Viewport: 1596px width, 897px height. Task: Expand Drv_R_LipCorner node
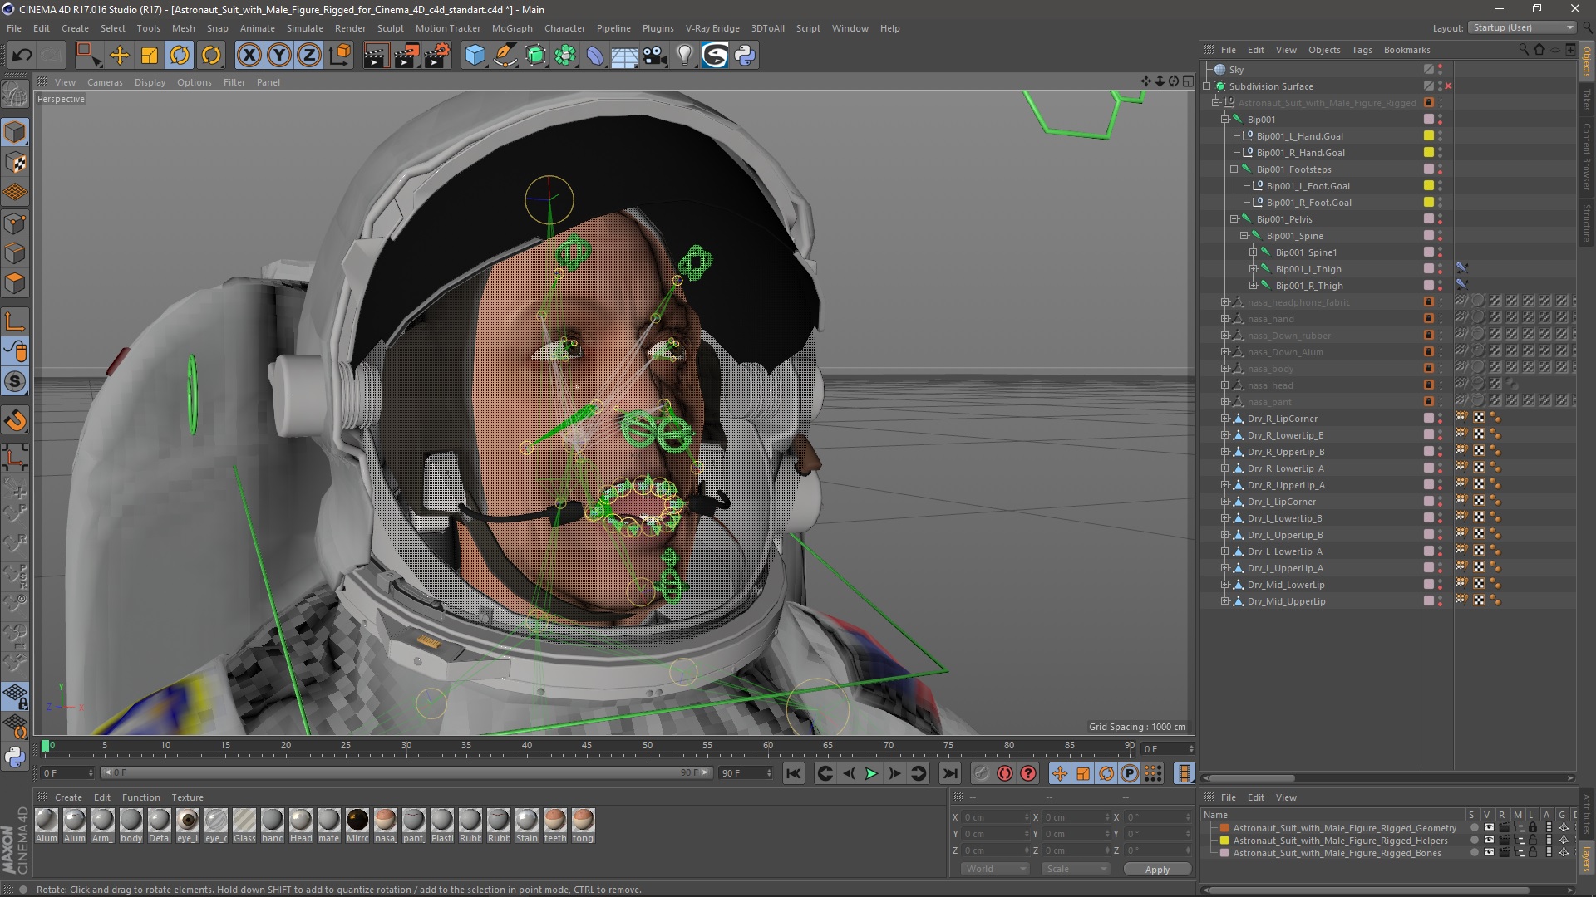[x=1225, y=419]
